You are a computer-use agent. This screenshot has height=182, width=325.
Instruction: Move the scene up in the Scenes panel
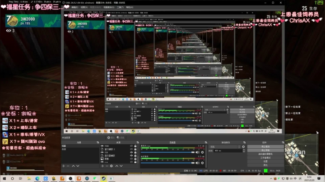click(x=74, y=166)
